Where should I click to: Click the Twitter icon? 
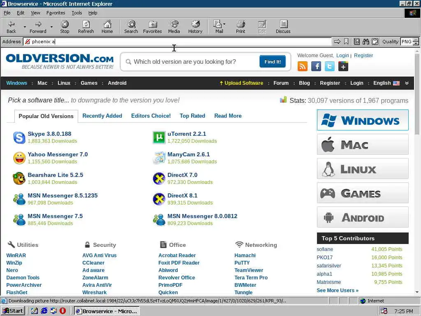coord(330,66)
